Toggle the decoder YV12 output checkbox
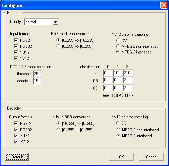 (16, 142)
